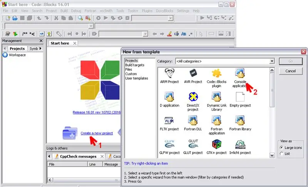The width and height of the screenshot is (308, 187).
Task: Select the Dynamic Link Library template
Action: point(216,101)
